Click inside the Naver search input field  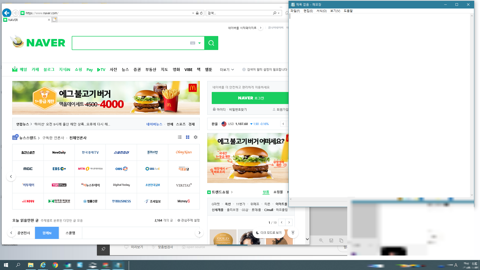pyautogui.click(x=130, y=43)
